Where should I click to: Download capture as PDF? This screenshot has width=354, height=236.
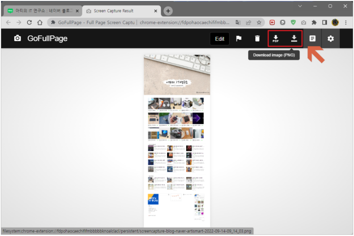[x=276, y=38]
